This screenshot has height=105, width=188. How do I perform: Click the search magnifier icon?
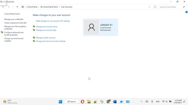click(x=184, y=7)
